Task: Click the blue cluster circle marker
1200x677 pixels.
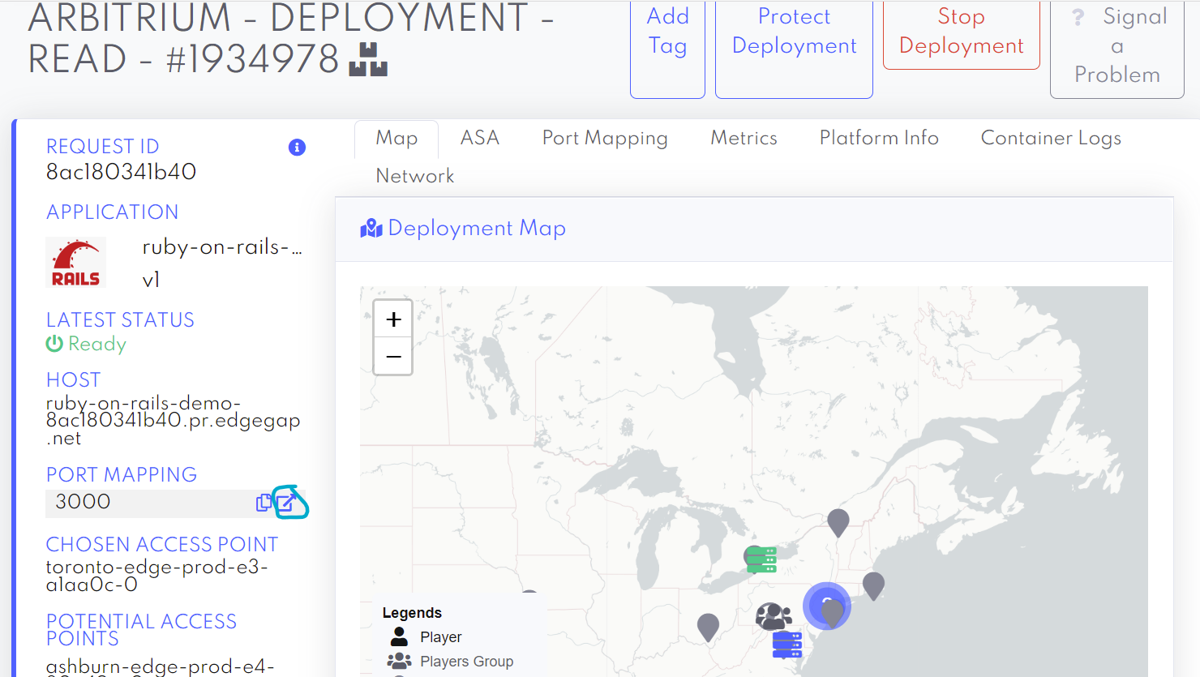Action: 826,606
